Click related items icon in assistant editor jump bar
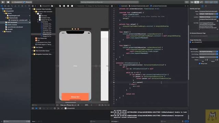The width and height of the screenshot is (219, 123). point(112,6)
